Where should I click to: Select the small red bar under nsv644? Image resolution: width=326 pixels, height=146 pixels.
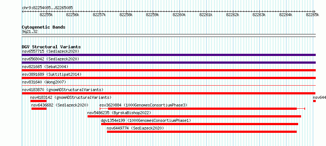coord(314,101)
